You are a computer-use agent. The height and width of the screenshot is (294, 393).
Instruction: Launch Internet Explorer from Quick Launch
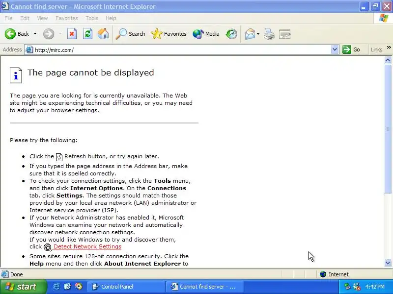coord(56,287)
